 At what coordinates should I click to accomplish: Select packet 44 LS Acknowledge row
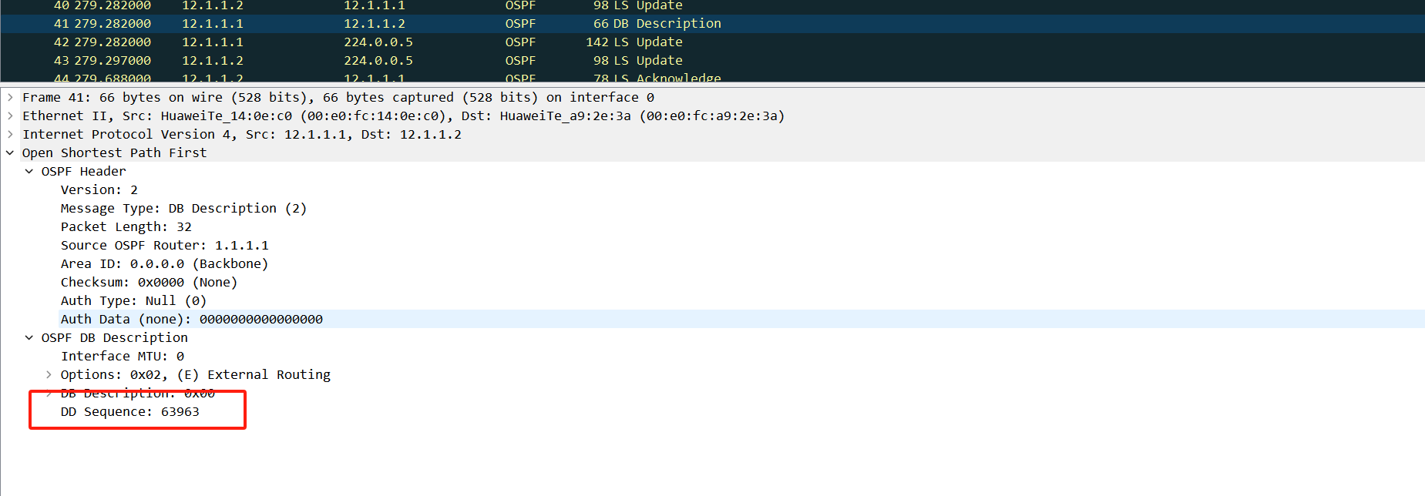712,76
